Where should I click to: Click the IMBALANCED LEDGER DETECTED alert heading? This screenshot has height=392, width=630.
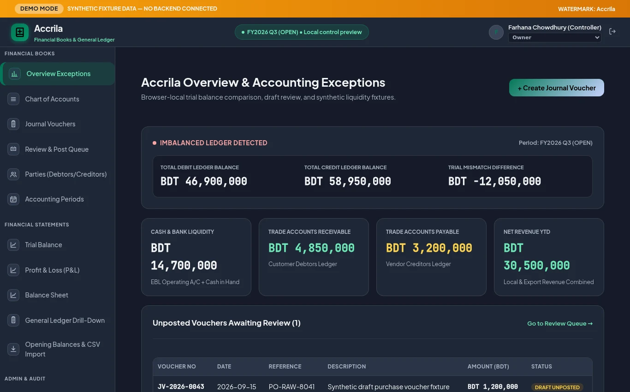coord(214,143)
